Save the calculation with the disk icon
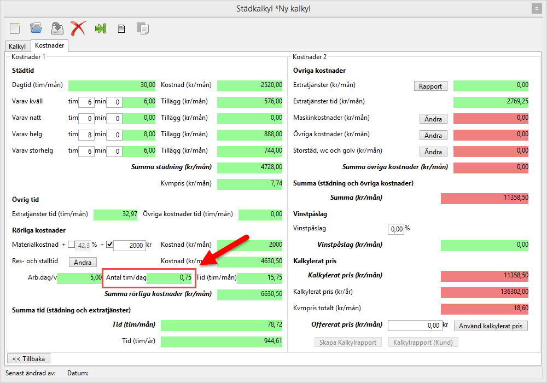Screen dimensions: 547x383 [57, 28]
